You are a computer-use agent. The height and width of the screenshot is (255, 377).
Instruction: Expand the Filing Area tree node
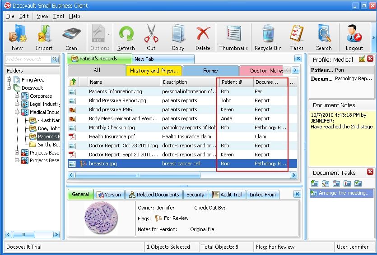tap(9, 79)
